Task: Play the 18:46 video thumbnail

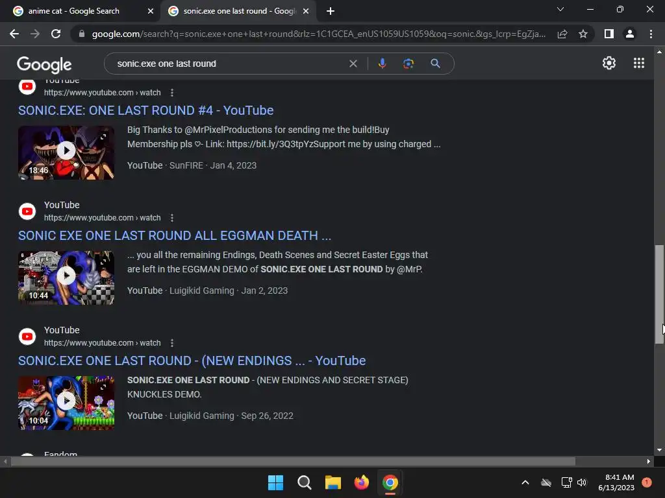Action: click(66, 152)
